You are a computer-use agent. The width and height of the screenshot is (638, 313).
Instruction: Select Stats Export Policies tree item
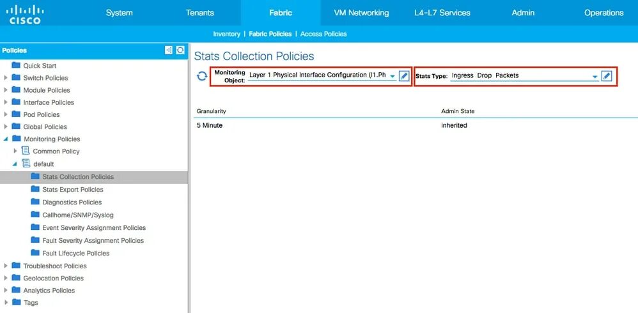tap(73, 190)
